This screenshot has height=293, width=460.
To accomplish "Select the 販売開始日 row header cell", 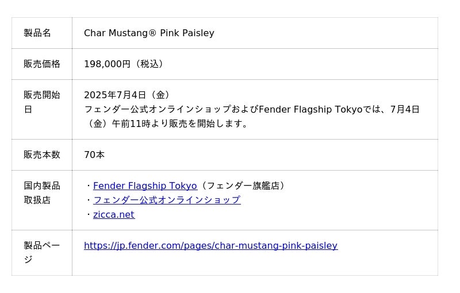I will (41, 102).
